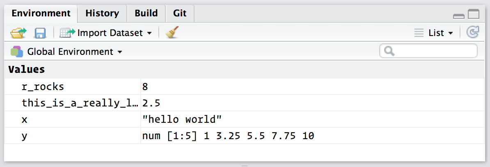Select the r_rocks variable row

pos(43,87)
